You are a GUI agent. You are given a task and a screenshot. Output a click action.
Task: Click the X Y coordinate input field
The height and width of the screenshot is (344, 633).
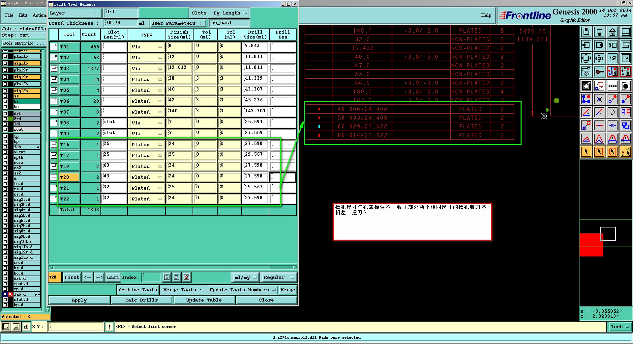[76, 327]
